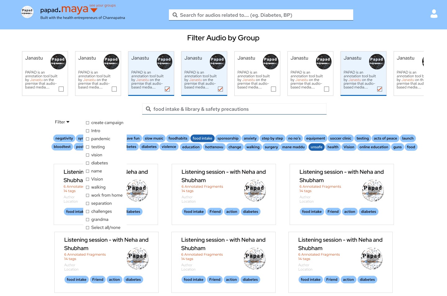Tick the pandemic filter checkbox
This screenshot has width=447, height=296.
[88, 139]
